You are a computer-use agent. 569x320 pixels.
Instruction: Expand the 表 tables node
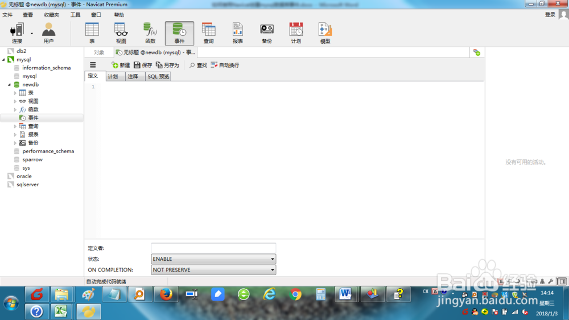click(x=15, y=93)
